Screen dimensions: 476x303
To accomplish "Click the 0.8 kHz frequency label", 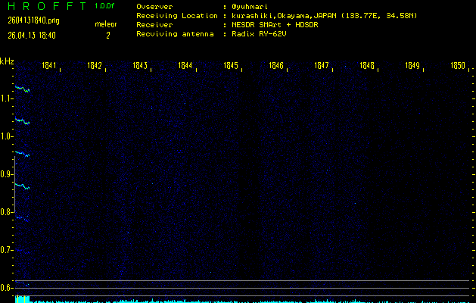I will [x=5, y=212].
